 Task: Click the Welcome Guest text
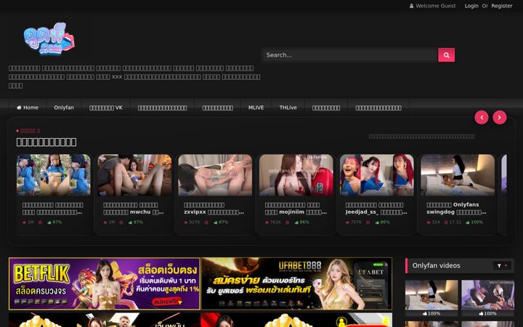coord(436,6)
